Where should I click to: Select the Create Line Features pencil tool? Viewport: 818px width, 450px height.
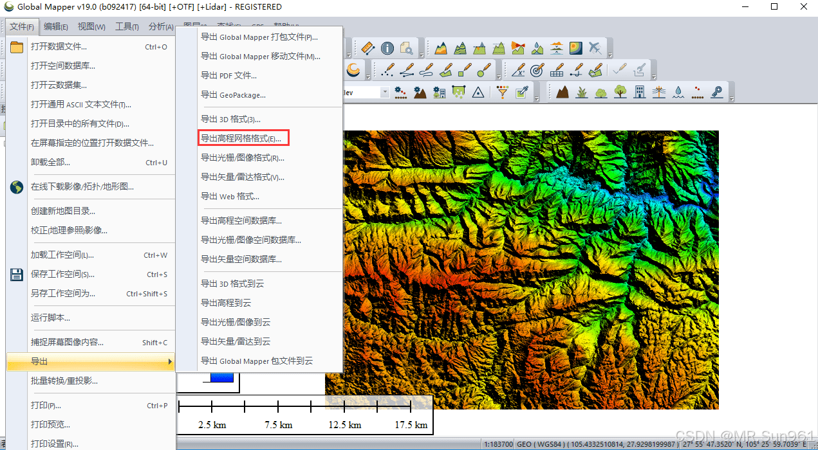click(x=407, y=69)
